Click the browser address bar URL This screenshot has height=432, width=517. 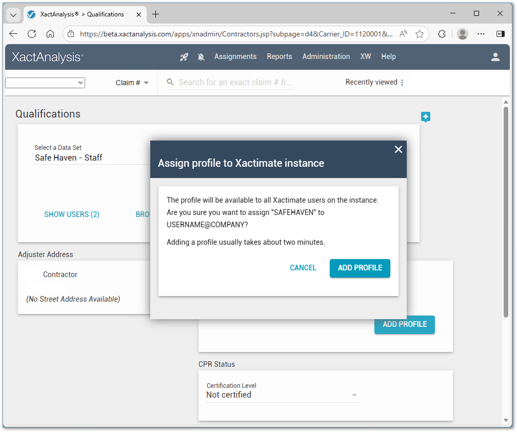click(236, 34)
